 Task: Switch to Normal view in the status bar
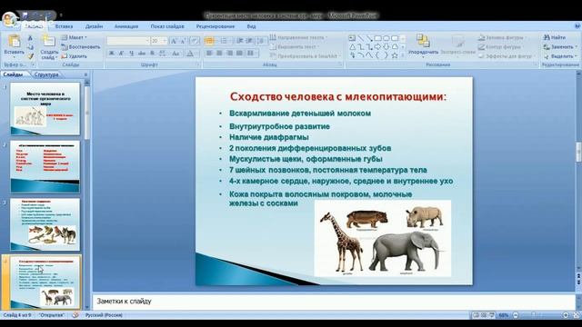476,315
